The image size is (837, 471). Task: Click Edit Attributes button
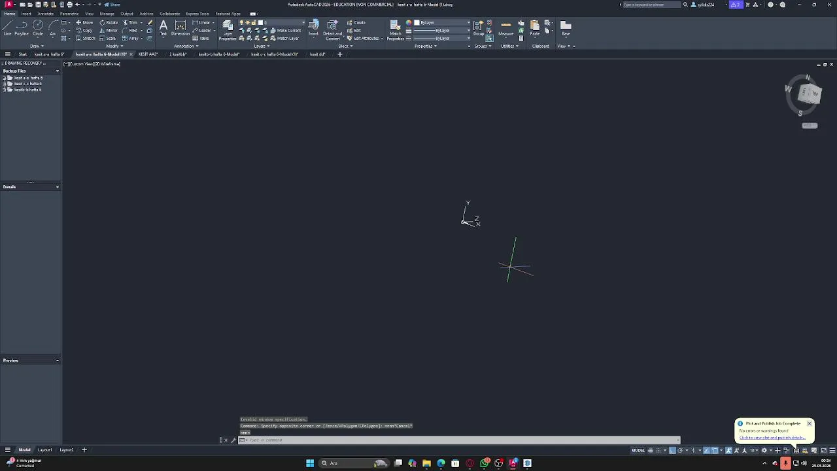coord(363,38)
